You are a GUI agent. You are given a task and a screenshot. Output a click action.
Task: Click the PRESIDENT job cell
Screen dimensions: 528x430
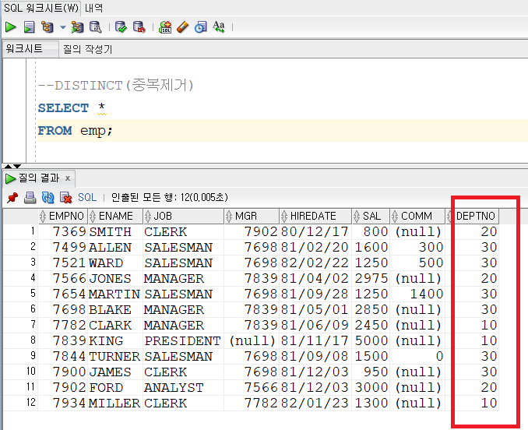click(184, 340)
